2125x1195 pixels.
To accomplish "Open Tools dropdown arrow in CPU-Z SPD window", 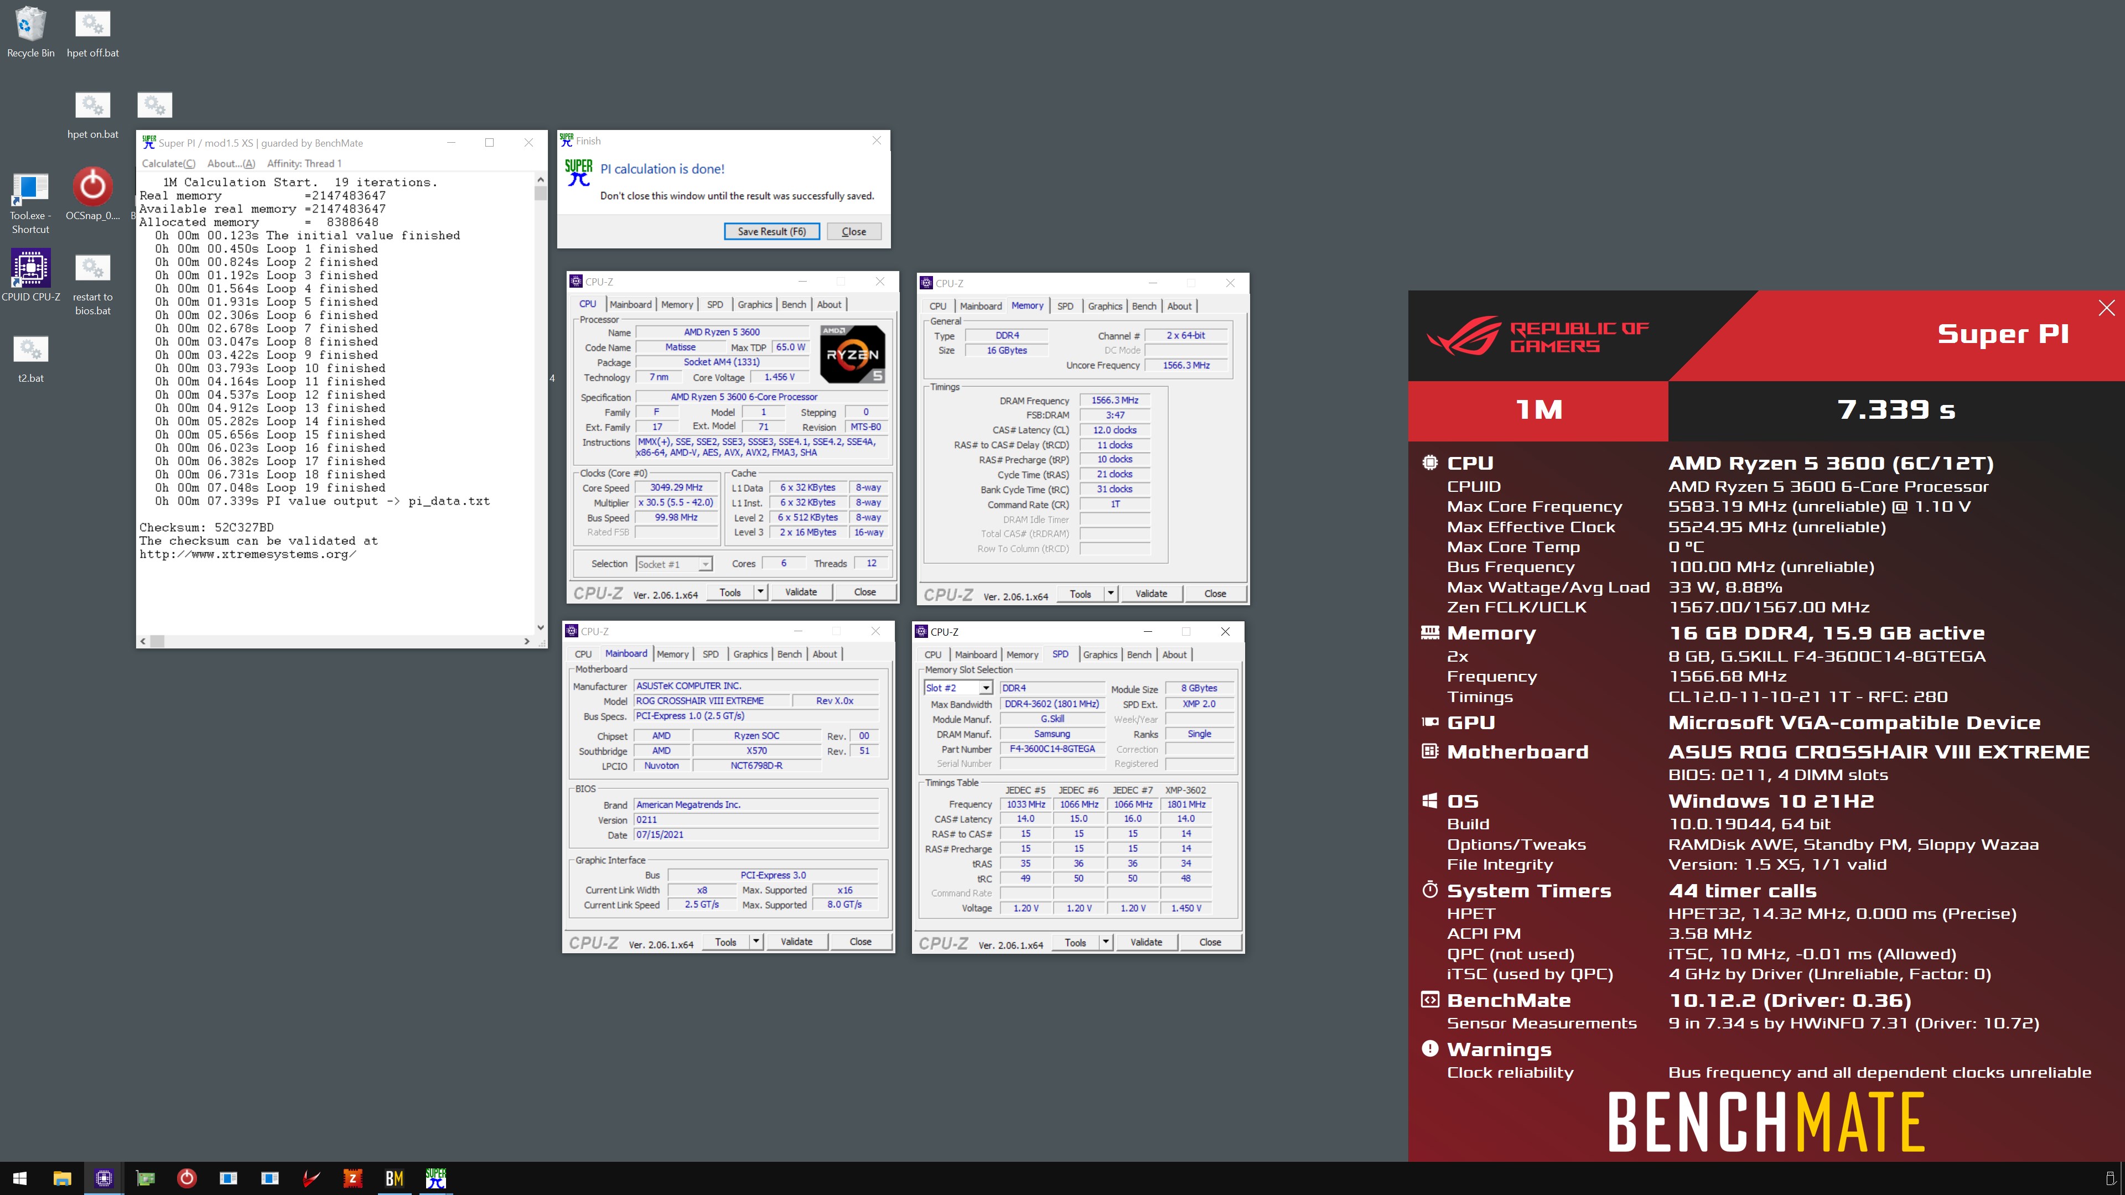I will [1106, 943].
